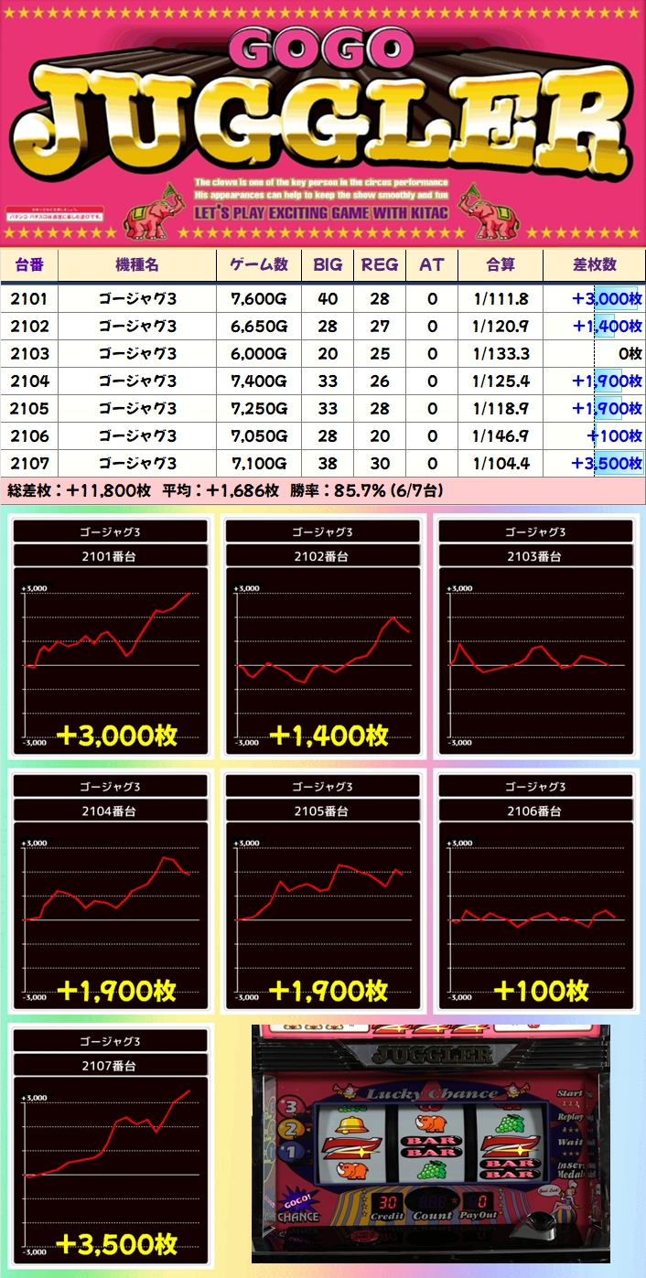Click the 1/120.9 combined rate cell
The image size is (646, 1278).
(501, 327)
